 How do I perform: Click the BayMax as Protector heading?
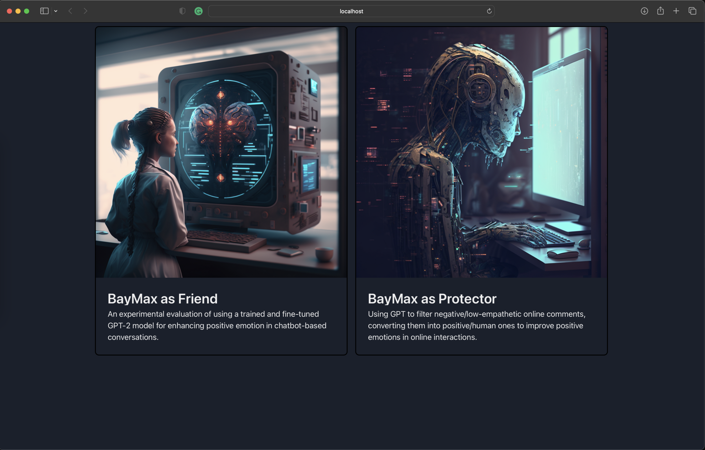[432, 299]
